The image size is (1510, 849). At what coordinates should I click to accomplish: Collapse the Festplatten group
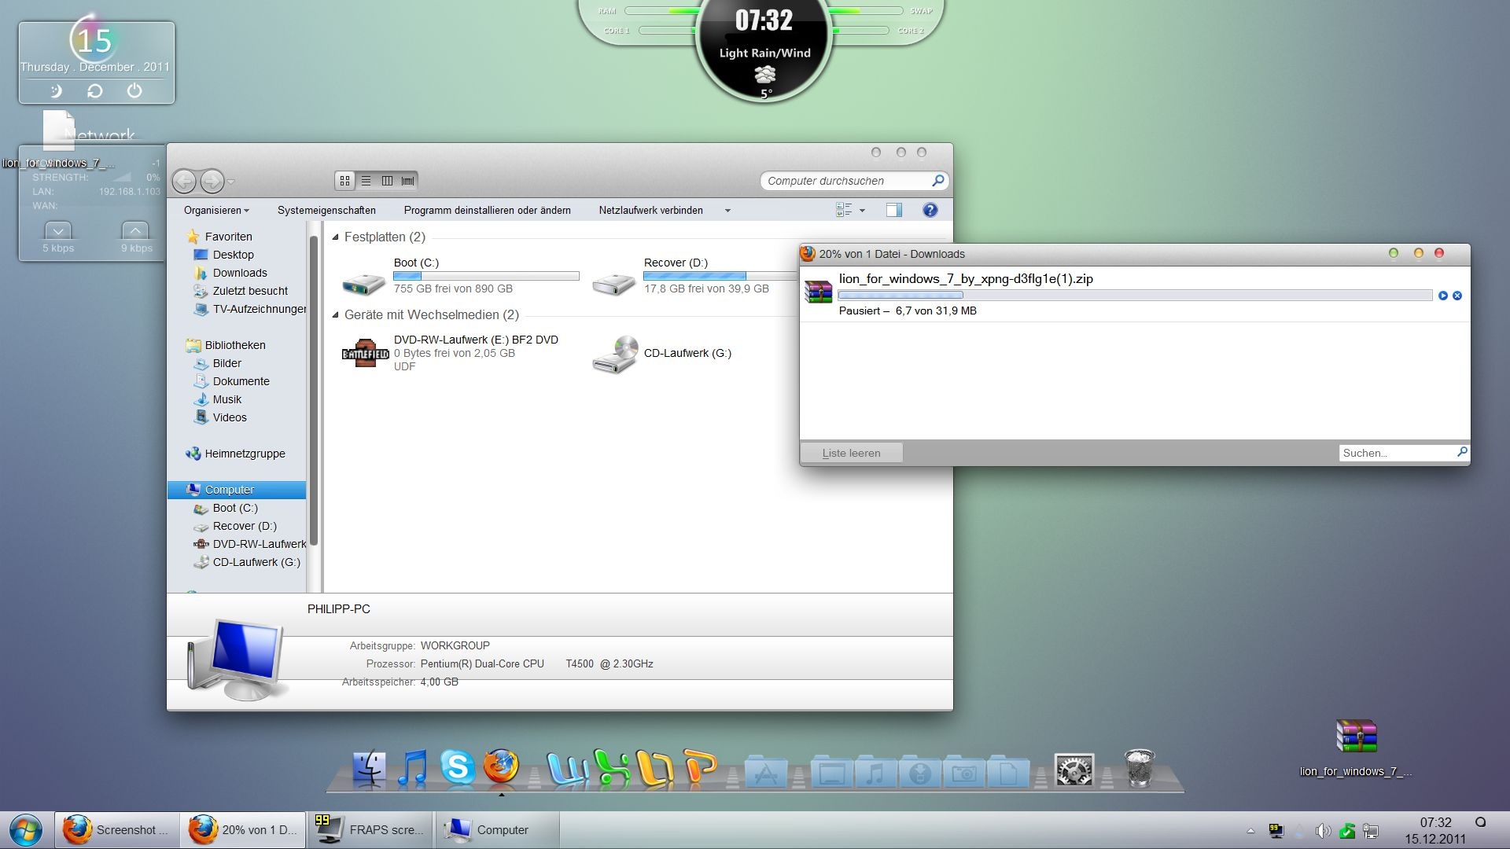[x=336, y=237]
